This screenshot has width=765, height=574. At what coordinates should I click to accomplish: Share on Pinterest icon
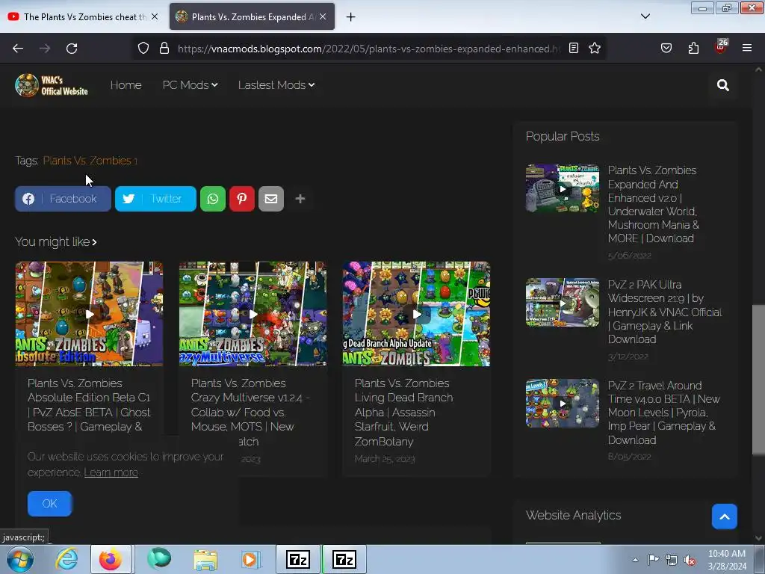[x=242, y=199]
